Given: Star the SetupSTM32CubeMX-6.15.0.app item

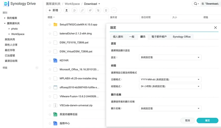Looking at the screenshot, I should (50, 24).
